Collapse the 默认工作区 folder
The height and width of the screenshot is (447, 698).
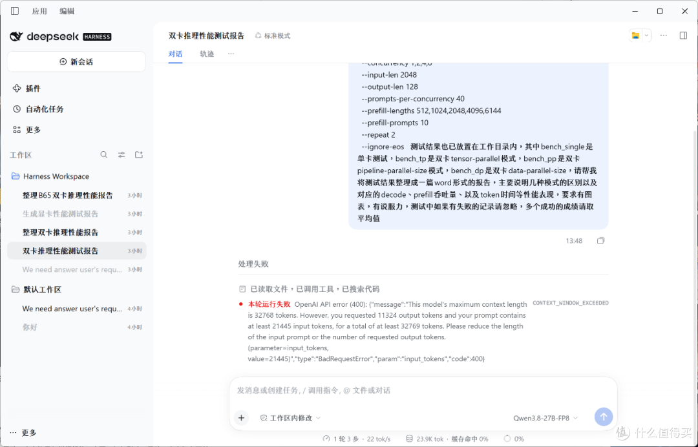(36, 289)
